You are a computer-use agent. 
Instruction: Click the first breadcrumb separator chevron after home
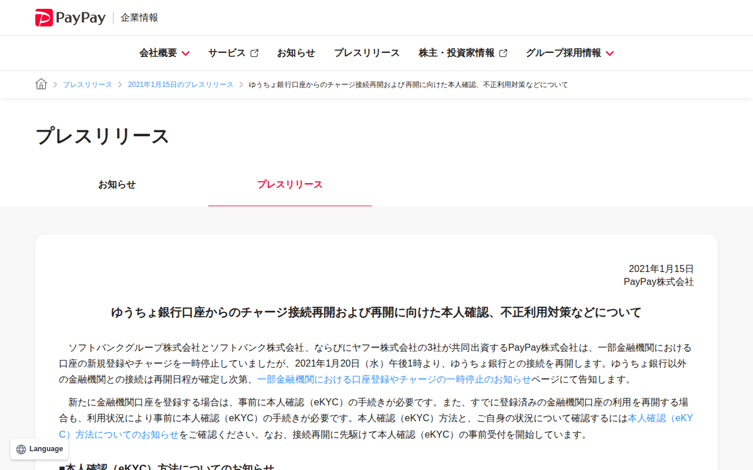[55, 85]
